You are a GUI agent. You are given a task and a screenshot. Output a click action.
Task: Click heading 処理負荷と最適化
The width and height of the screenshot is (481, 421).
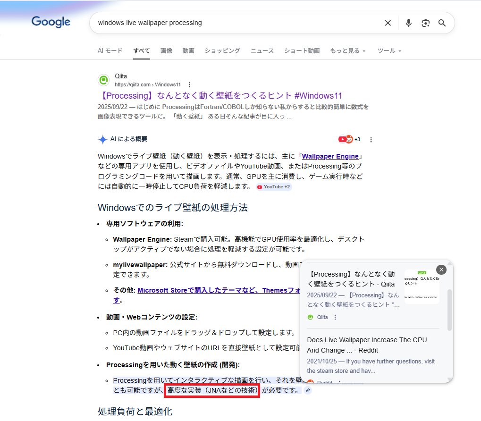click(x=135, y=412)
